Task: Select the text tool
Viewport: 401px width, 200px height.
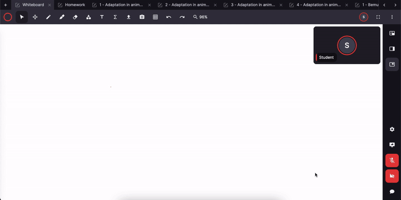Action: (x=102, y=17)
